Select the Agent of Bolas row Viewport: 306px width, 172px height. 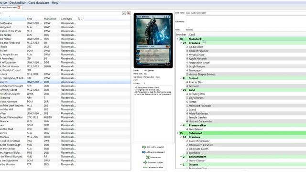[65, 152]
